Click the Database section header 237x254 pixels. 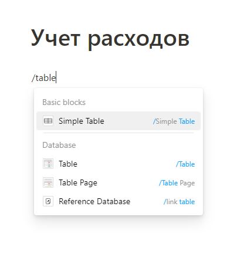coord(59,145)
